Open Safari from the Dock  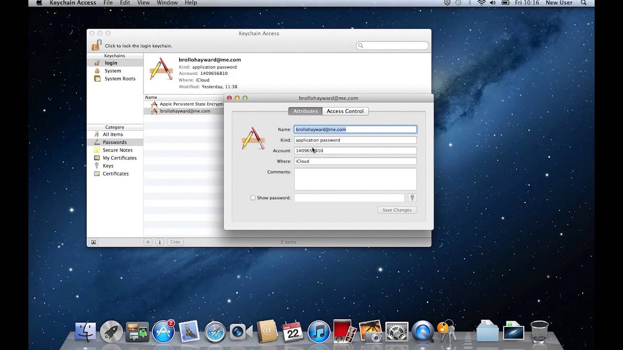click(x=215, y=332)
